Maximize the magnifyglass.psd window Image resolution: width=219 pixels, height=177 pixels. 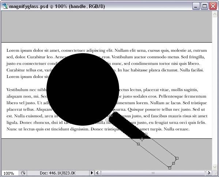coord(204,6)
